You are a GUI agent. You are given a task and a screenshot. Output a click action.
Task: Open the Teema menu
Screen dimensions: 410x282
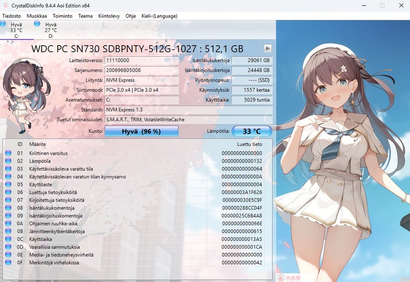(85, 16)
